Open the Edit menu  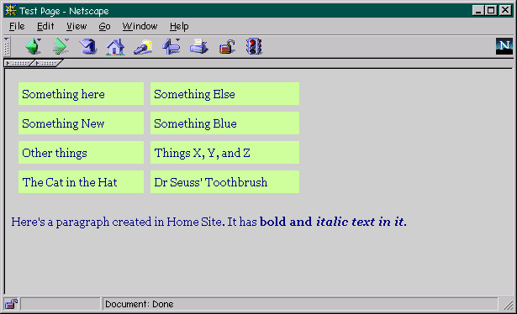pyautogui.click(x=45, y=26)
